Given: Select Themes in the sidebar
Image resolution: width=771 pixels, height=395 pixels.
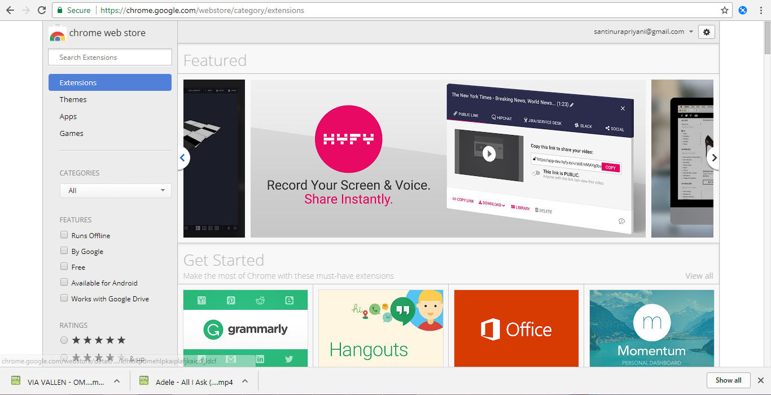Looking at the screenshot, I should tap(73, 99).
